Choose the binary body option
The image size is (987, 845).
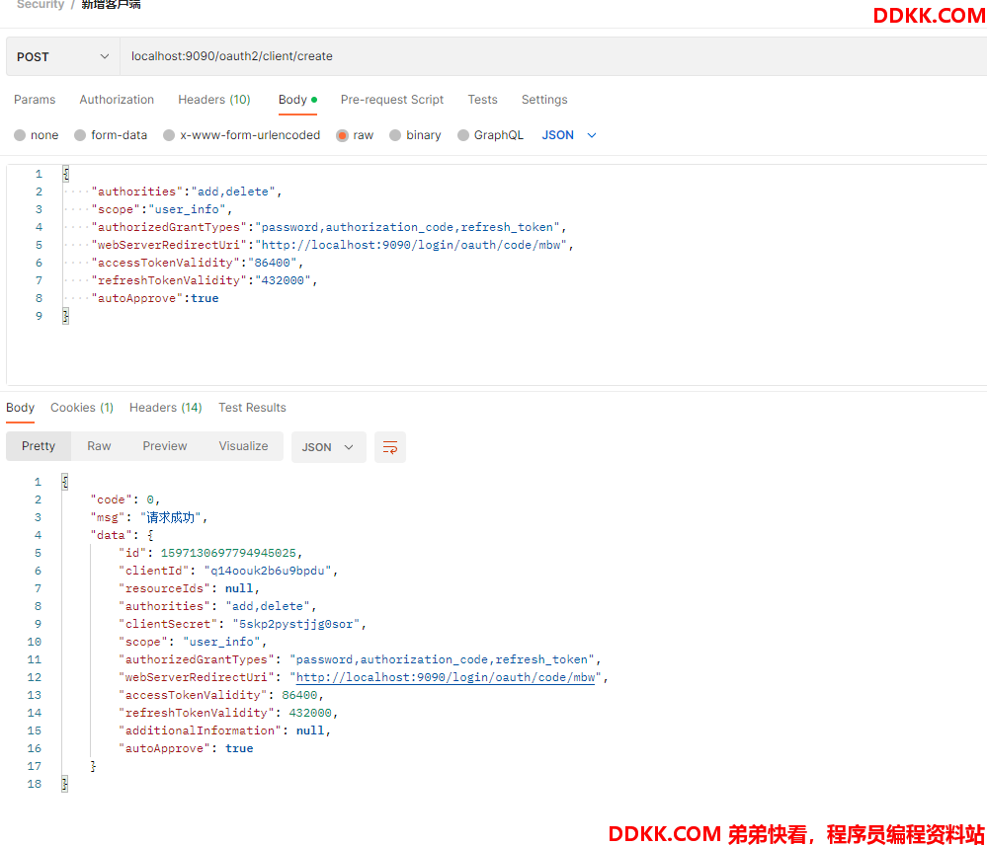[395, 135]
